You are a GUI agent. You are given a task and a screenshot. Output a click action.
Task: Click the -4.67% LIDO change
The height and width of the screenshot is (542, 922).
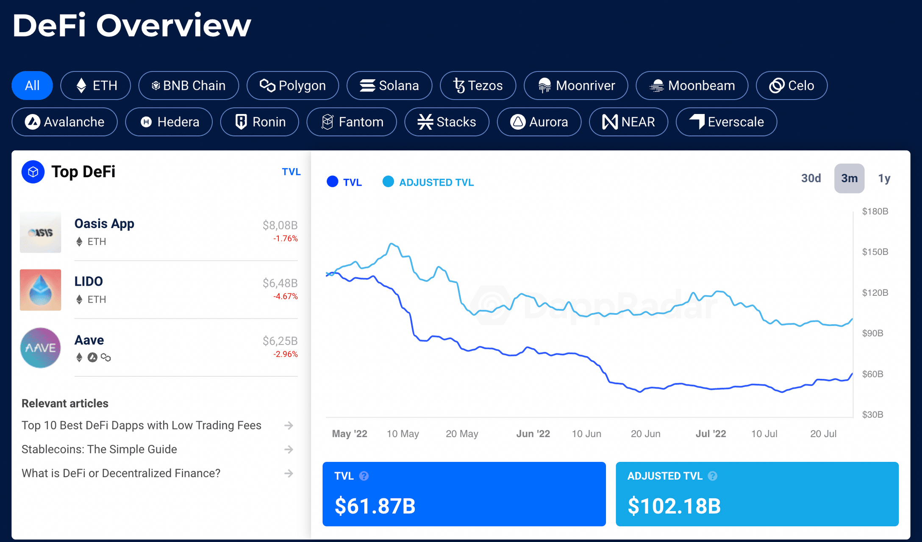pos(286,296)
